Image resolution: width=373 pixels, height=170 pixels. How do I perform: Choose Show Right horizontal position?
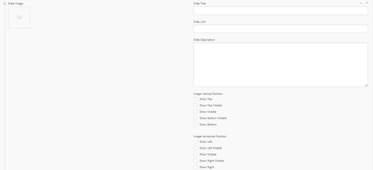click(195, 167)
